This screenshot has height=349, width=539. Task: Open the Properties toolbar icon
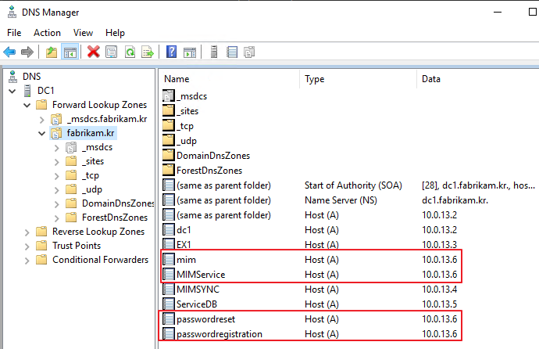pos(111,52)
